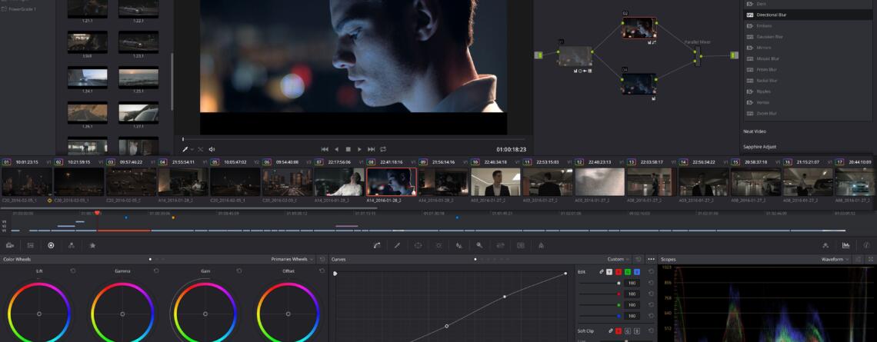Select the Radial Blur effect

pos(809,81)
